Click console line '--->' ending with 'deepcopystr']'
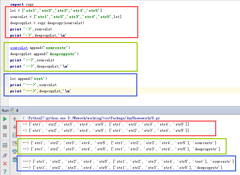The image size is (240, 175). [122, 168]
